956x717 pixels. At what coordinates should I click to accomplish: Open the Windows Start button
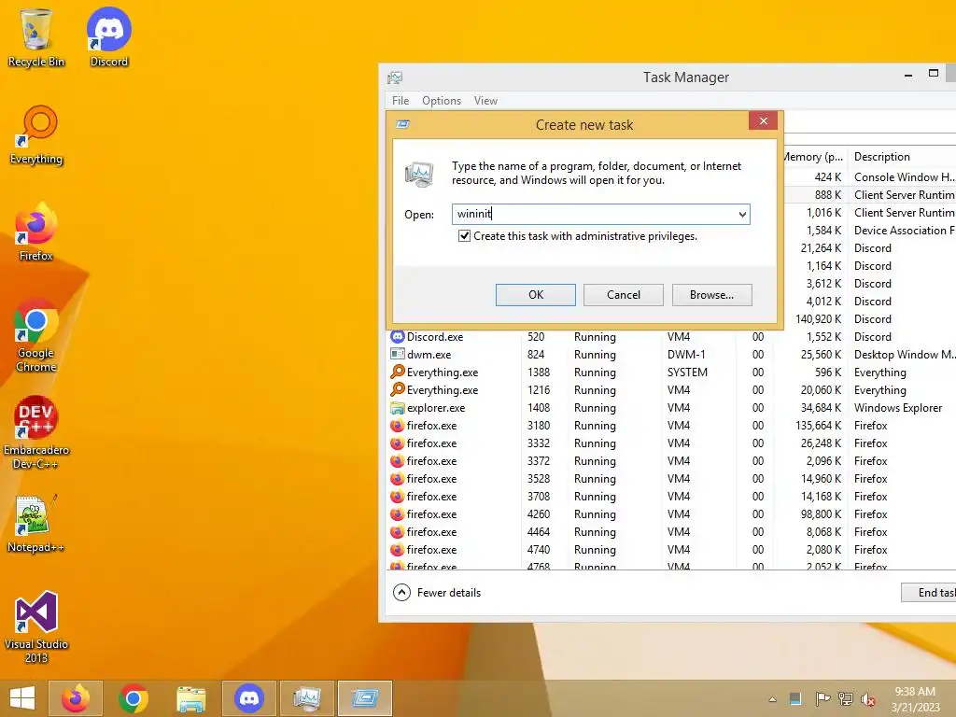click(x=22, y=698)
